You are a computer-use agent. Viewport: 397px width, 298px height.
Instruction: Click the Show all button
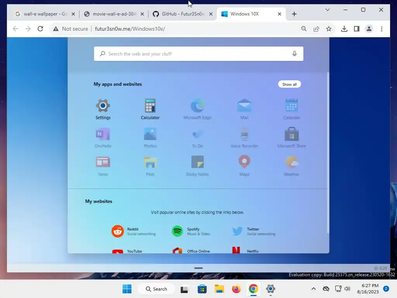pos(289,84)
